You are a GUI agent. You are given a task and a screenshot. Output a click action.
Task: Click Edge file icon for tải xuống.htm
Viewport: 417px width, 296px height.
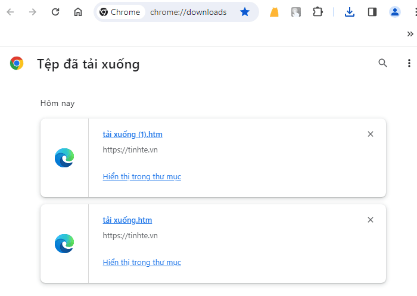64,244
